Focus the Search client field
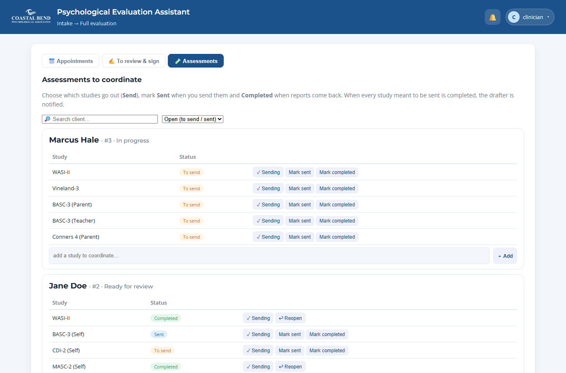 (100, 119)
